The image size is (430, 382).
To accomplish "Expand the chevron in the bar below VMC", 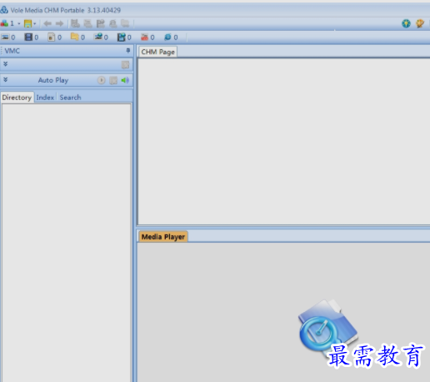I will [x=6, y=64].
